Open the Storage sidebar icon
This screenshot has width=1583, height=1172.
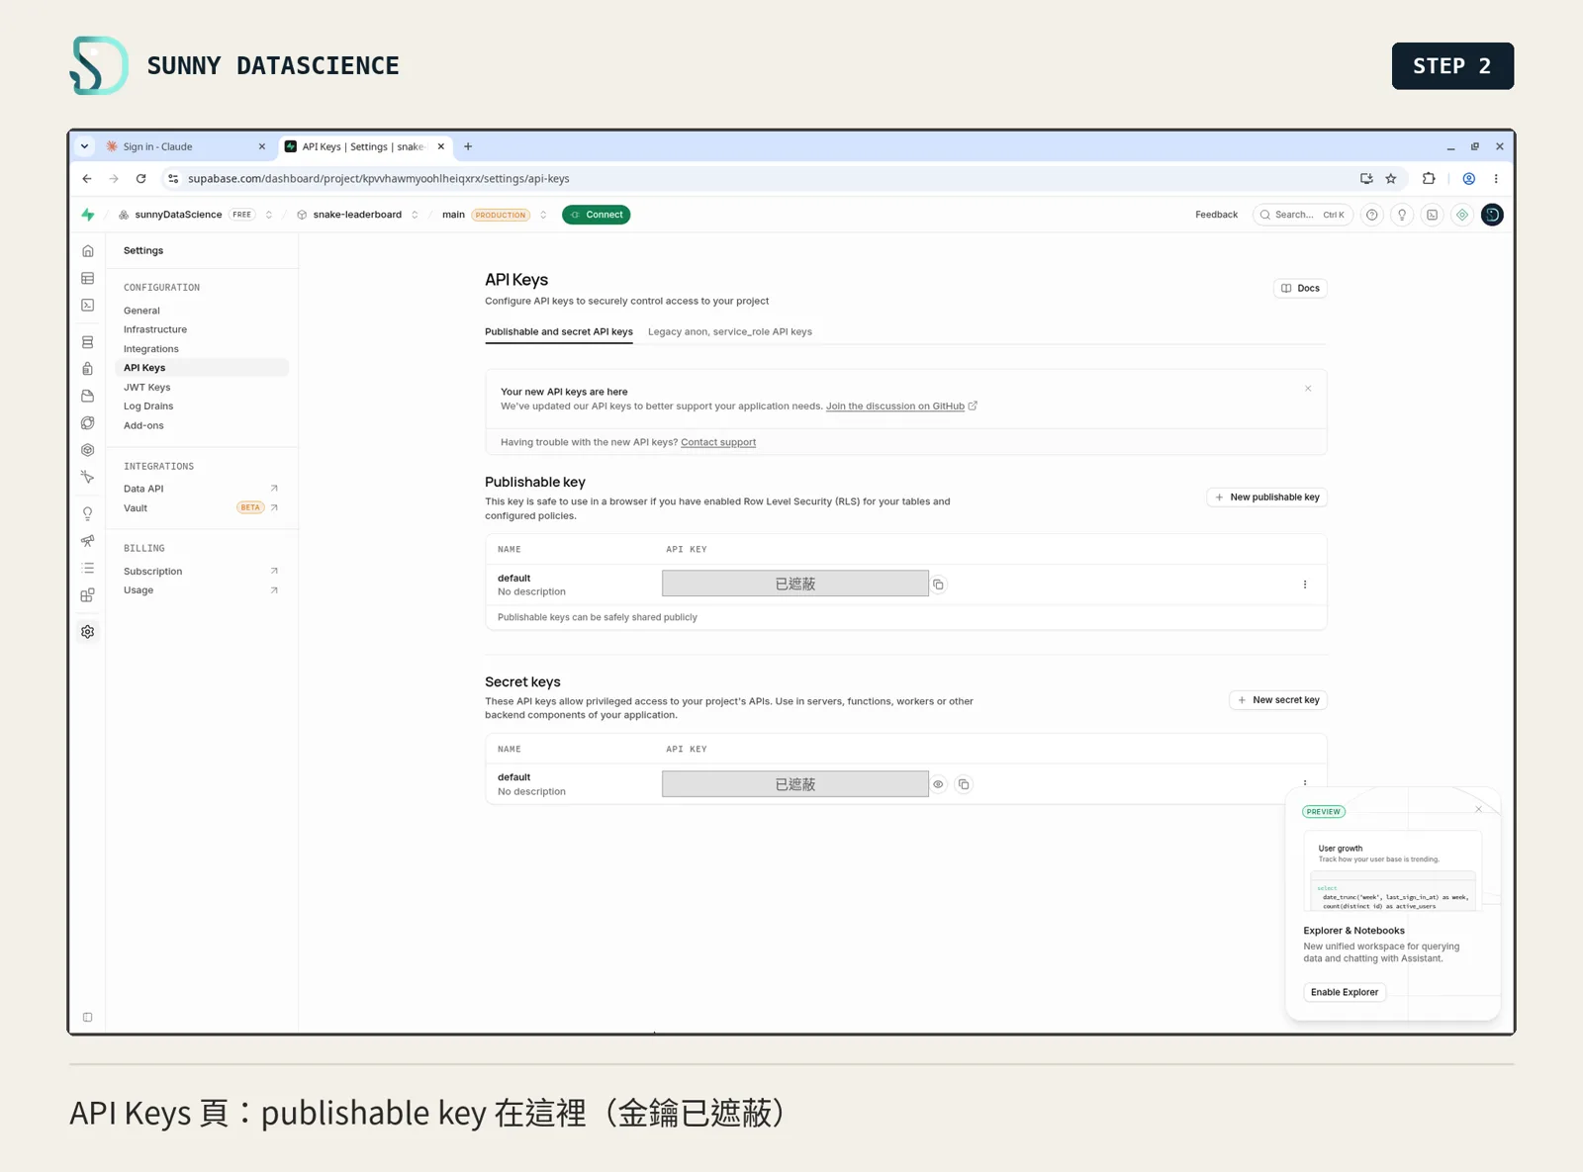(88, 397)
